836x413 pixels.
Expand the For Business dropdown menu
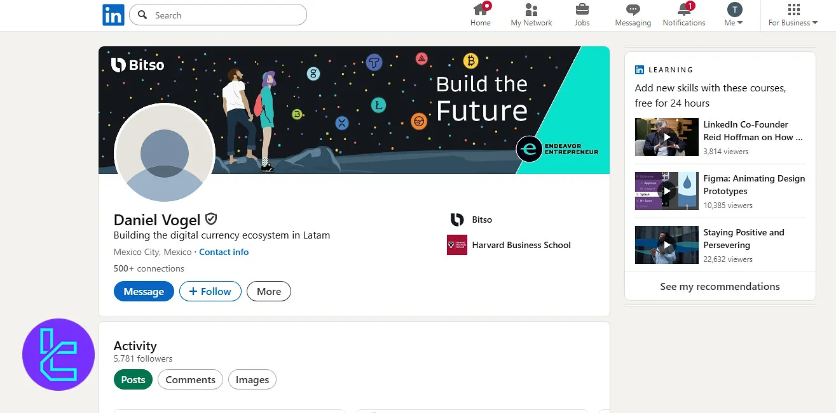793,15
